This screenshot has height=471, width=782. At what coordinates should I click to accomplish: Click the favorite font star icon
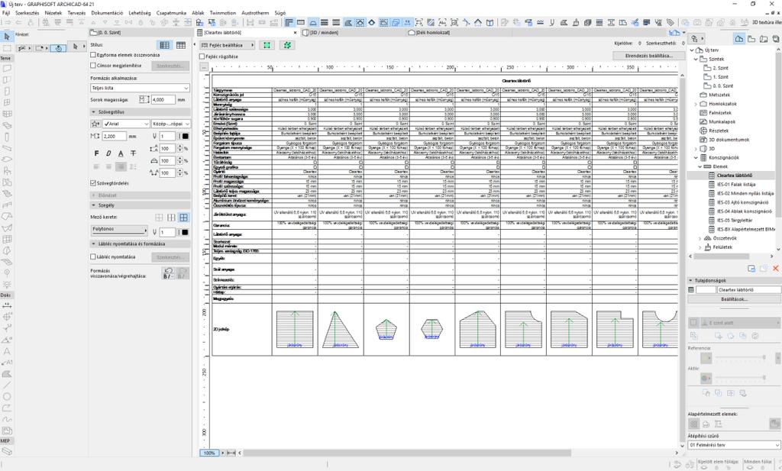click(95, 124)
